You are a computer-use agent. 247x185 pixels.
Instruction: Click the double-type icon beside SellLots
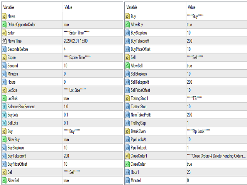(x=4, y=123)
